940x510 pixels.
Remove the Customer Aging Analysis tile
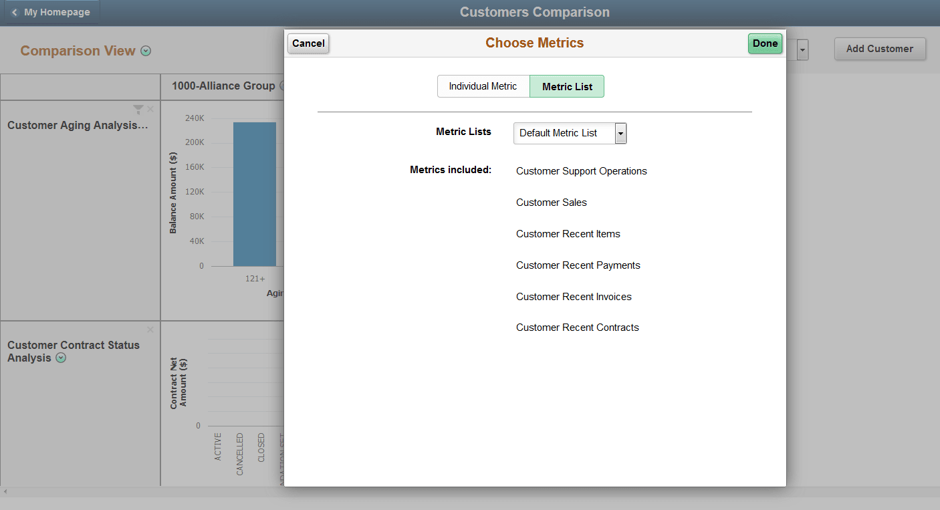150,109
